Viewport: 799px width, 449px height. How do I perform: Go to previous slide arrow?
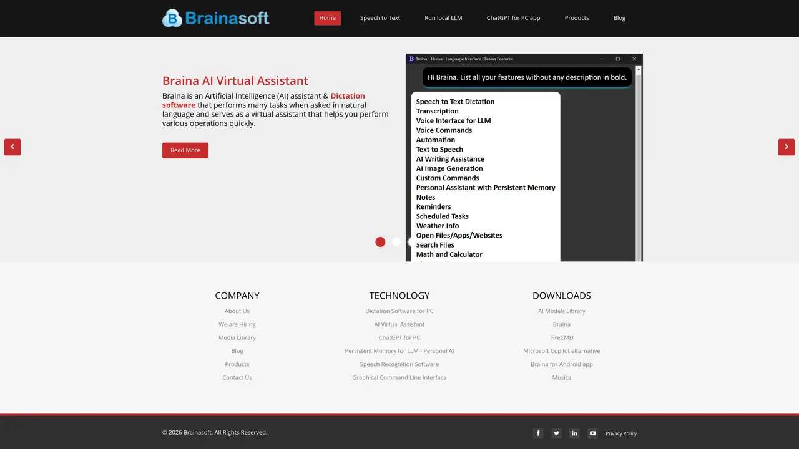click(x=12, y=147)
